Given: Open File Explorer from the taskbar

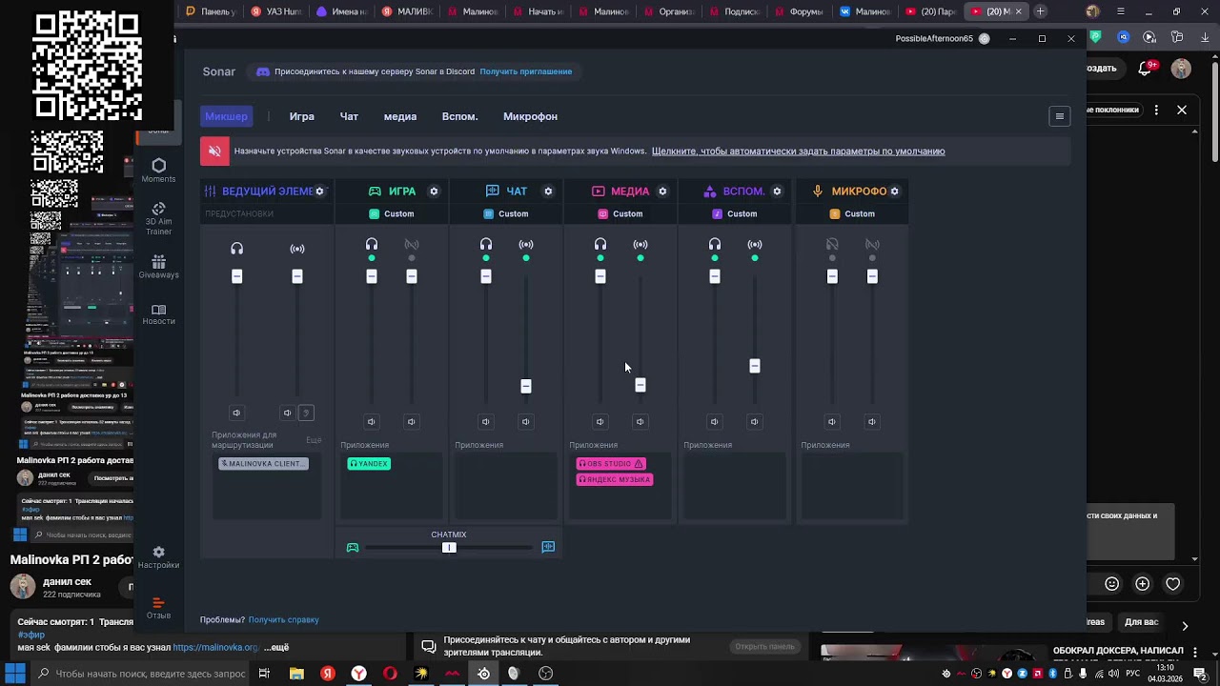Looking at the screenshot, I should (296, 674).
